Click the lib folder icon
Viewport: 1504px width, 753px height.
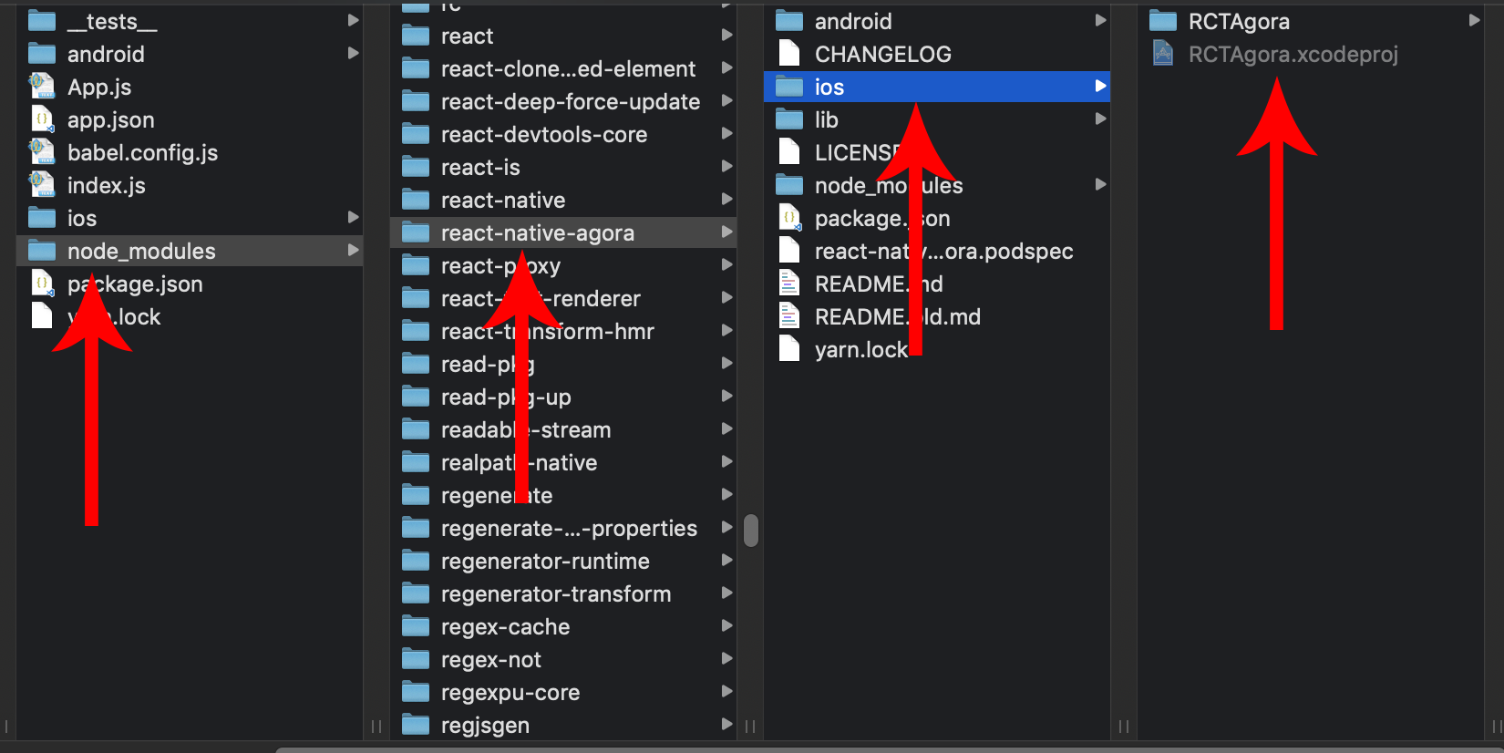789,119
